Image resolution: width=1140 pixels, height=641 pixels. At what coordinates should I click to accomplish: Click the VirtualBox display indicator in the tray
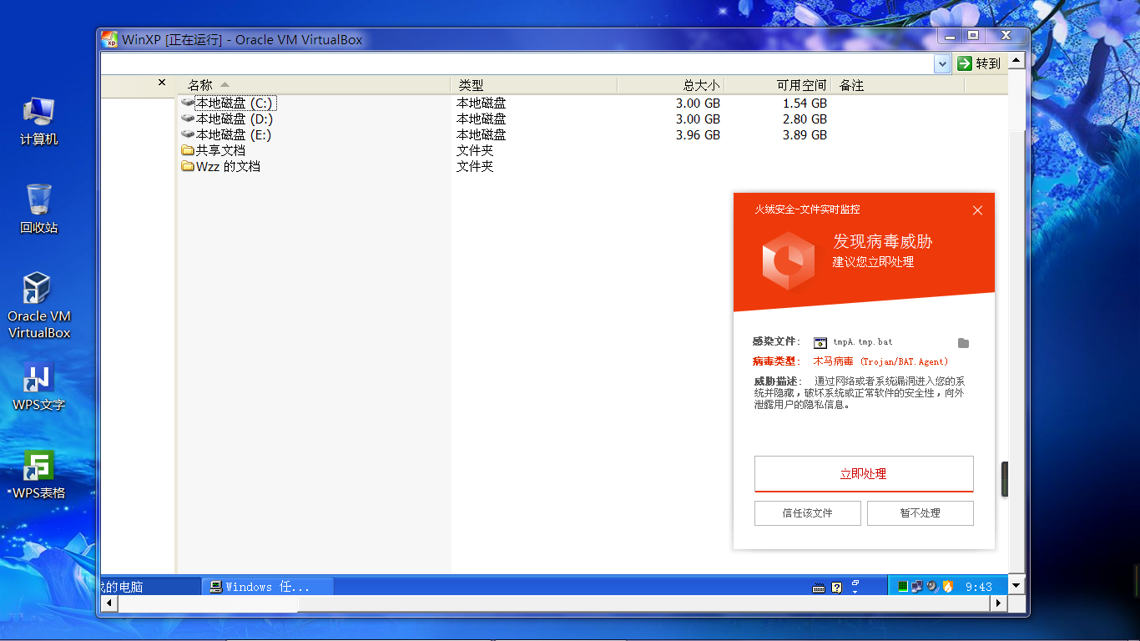pyautogui.click(x=902, y=586)
